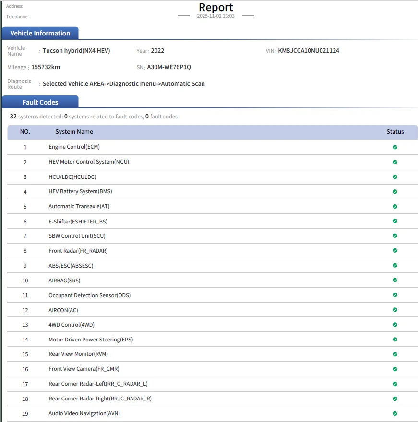Select the Fault Codes tab header
Screen dimensions: 418x422
coord(40,102)
